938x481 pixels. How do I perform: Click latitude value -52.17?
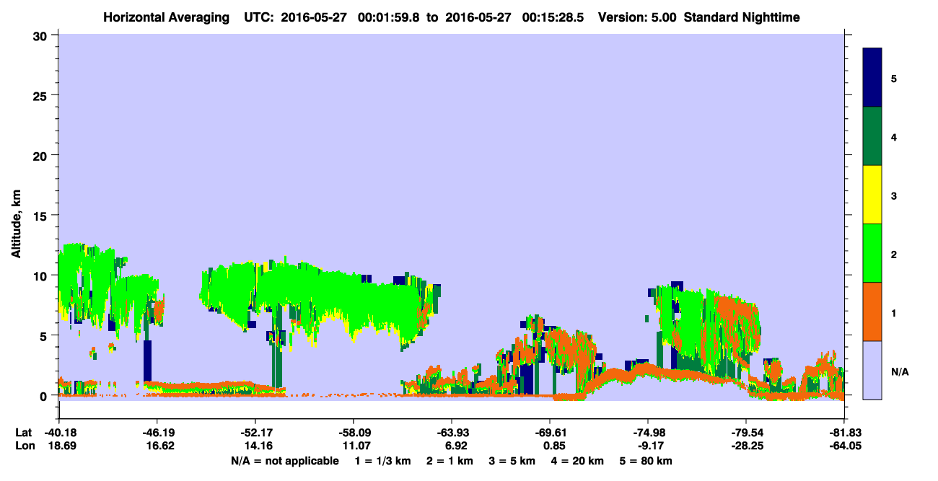[255, 433]
